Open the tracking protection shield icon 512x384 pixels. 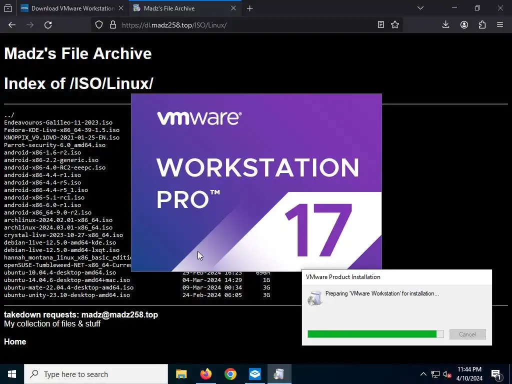99,25
